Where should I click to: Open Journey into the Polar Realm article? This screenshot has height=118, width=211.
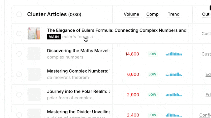coord(78,92)
